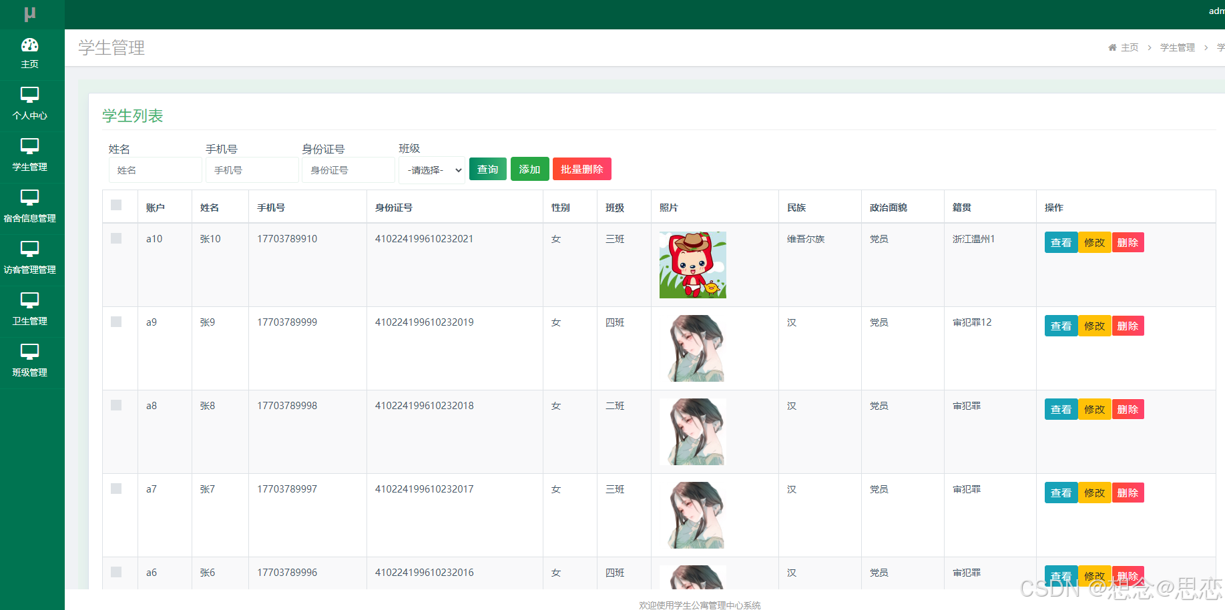
Task: Click the 学生管理 breadcrumb link
Action: [1178, 47]
